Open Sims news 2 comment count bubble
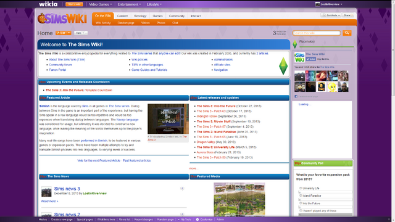This screenshot has width=395, height=222. coord(182,215)
